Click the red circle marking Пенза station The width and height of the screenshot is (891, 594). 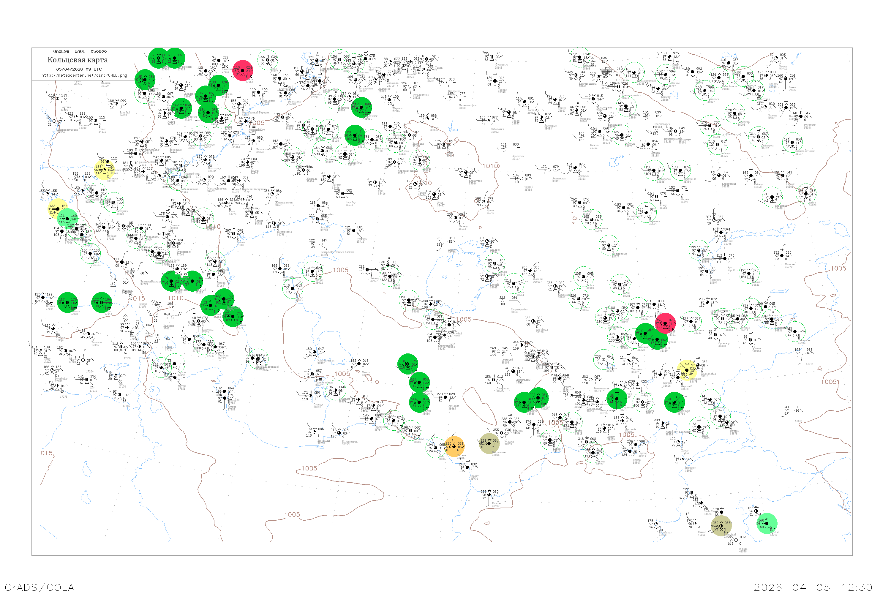click(x=243, y=70)
